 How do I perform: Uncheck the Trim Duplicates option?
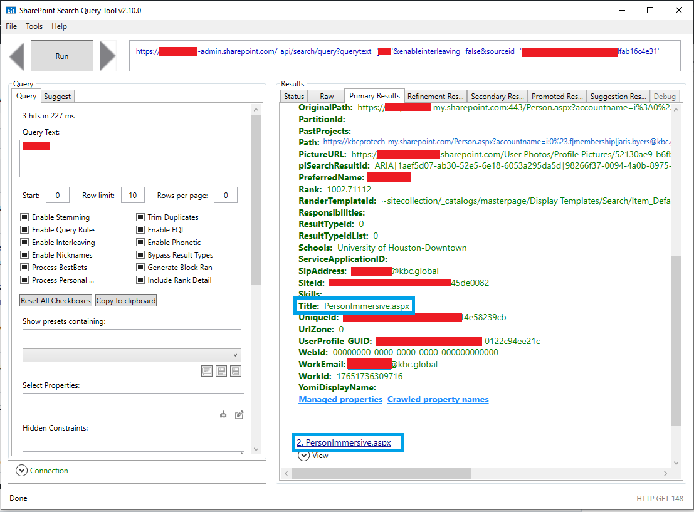click(x=139, y=217)
